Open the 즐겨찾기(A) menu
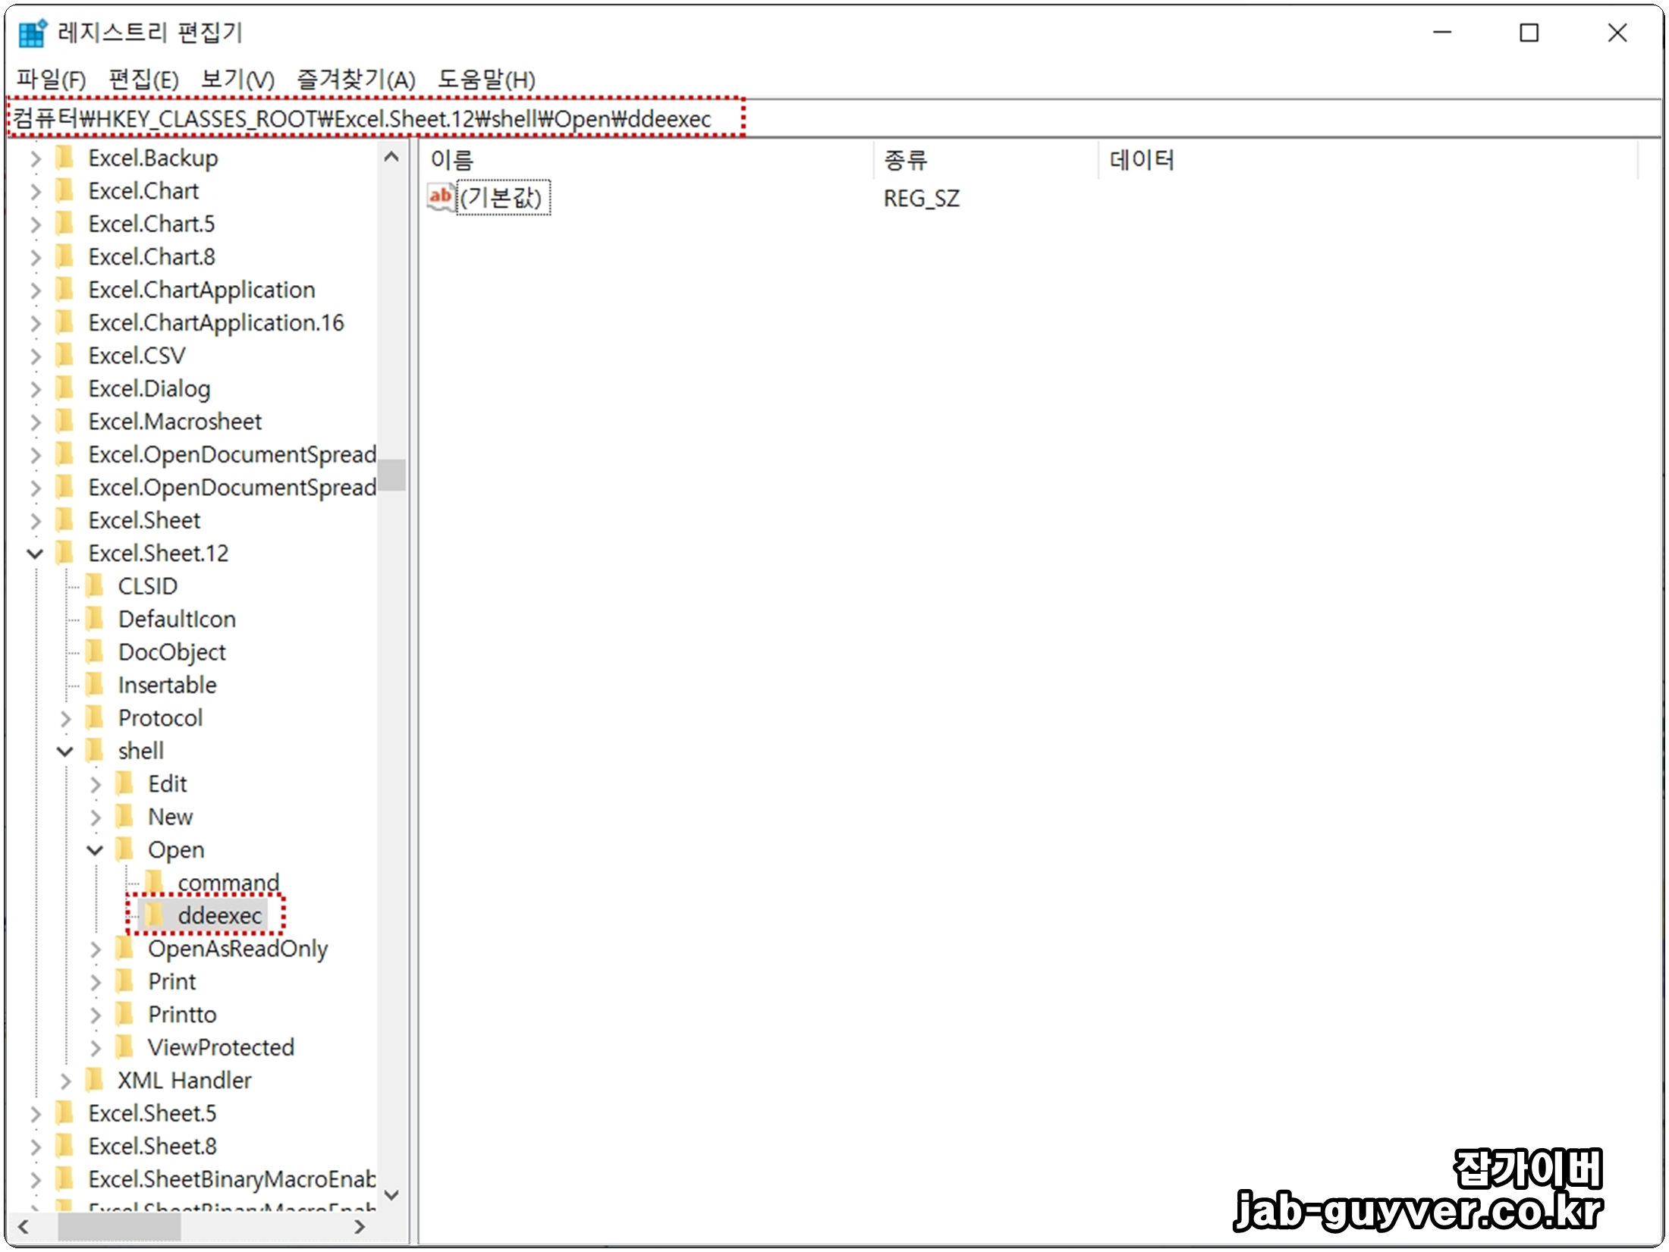 pos(356,79)
